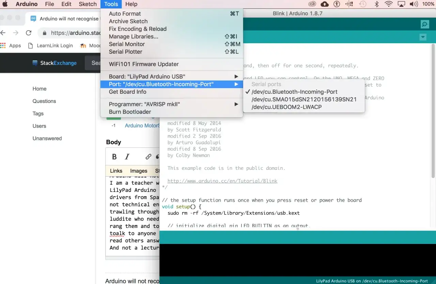Reload the browser page
436x284 pixels.
coord(29,33)
